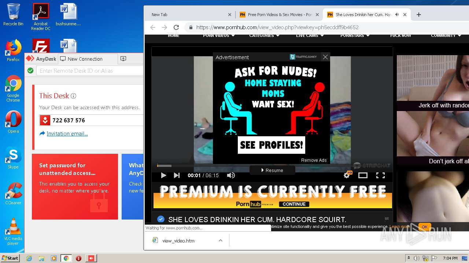Click the AnyDesk add-tab plus icon
469x263 pixels.
[x=123, y=59]
